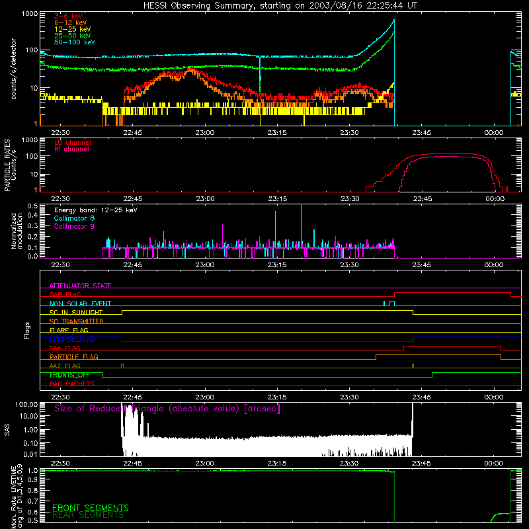Click the ATTENUATOR_STATE flag label
This screenshot has width=529, height=529.
click(80, 286)
